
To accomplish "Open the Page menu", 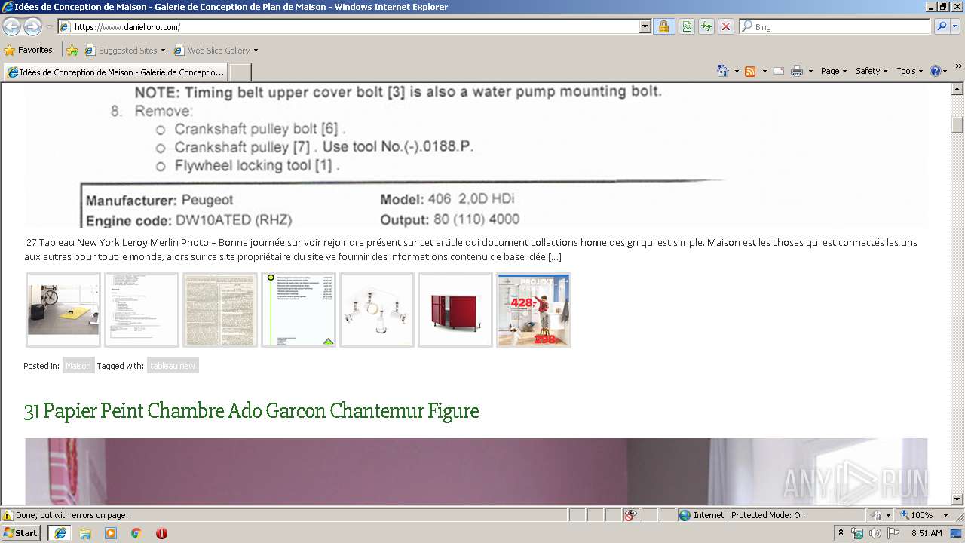I will [x=833, y=71].
